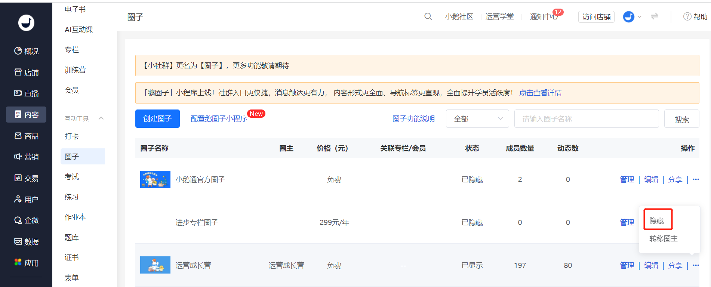This screenshot has width=711, height=287.
Task: Select 题库 in interactive tools
Action: [72, 237]
